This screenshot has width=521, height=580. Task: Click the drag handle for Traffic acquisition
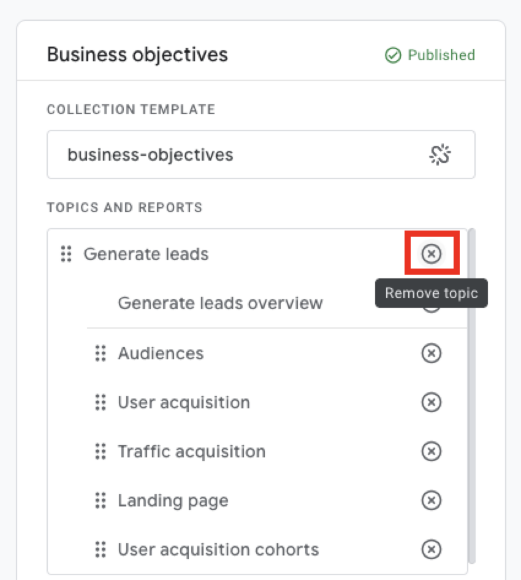tap(101, 451)
